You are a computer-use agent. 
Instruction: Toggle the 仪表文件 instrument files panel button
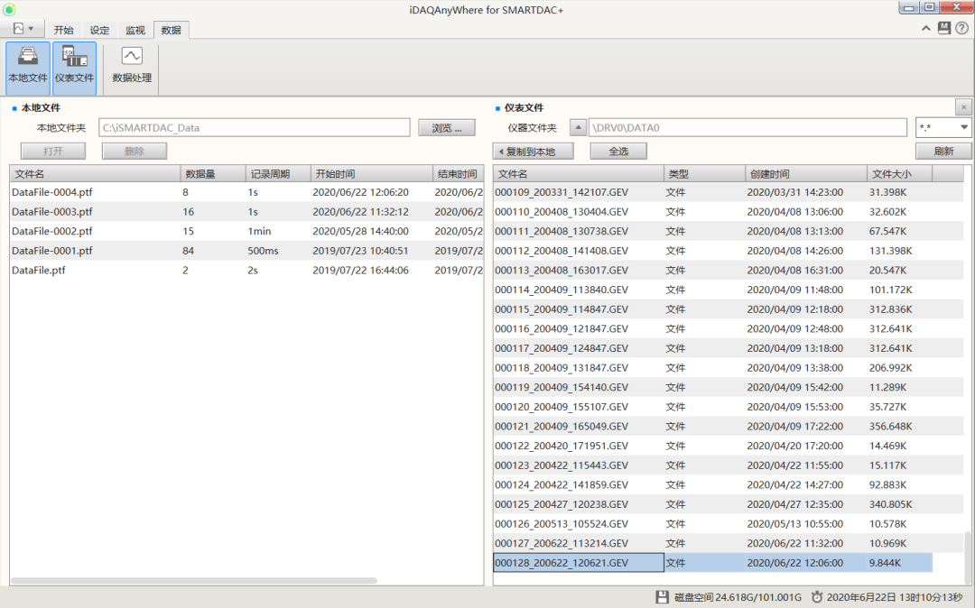74,68
